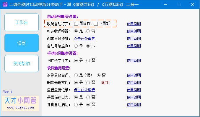Minimize the window
Viewport: 200px width, 117px height.
(x=166, y=5)
